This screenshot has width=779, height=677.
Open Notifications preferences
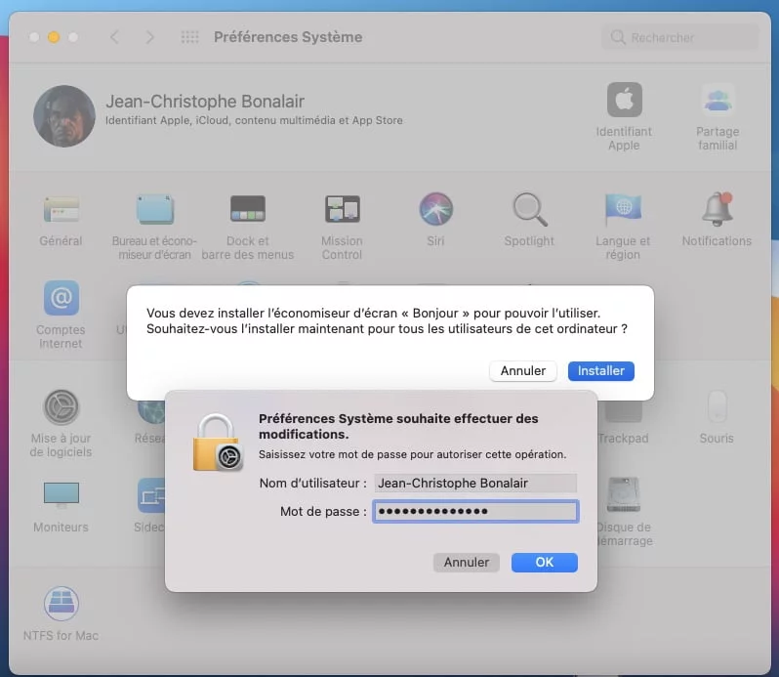717,210
